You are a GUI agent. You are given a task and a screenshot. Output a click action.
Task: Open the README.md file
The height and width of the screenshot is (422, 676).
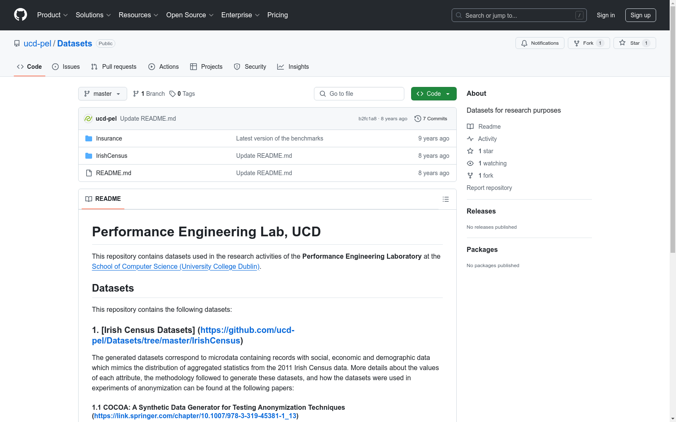(114, 173)
